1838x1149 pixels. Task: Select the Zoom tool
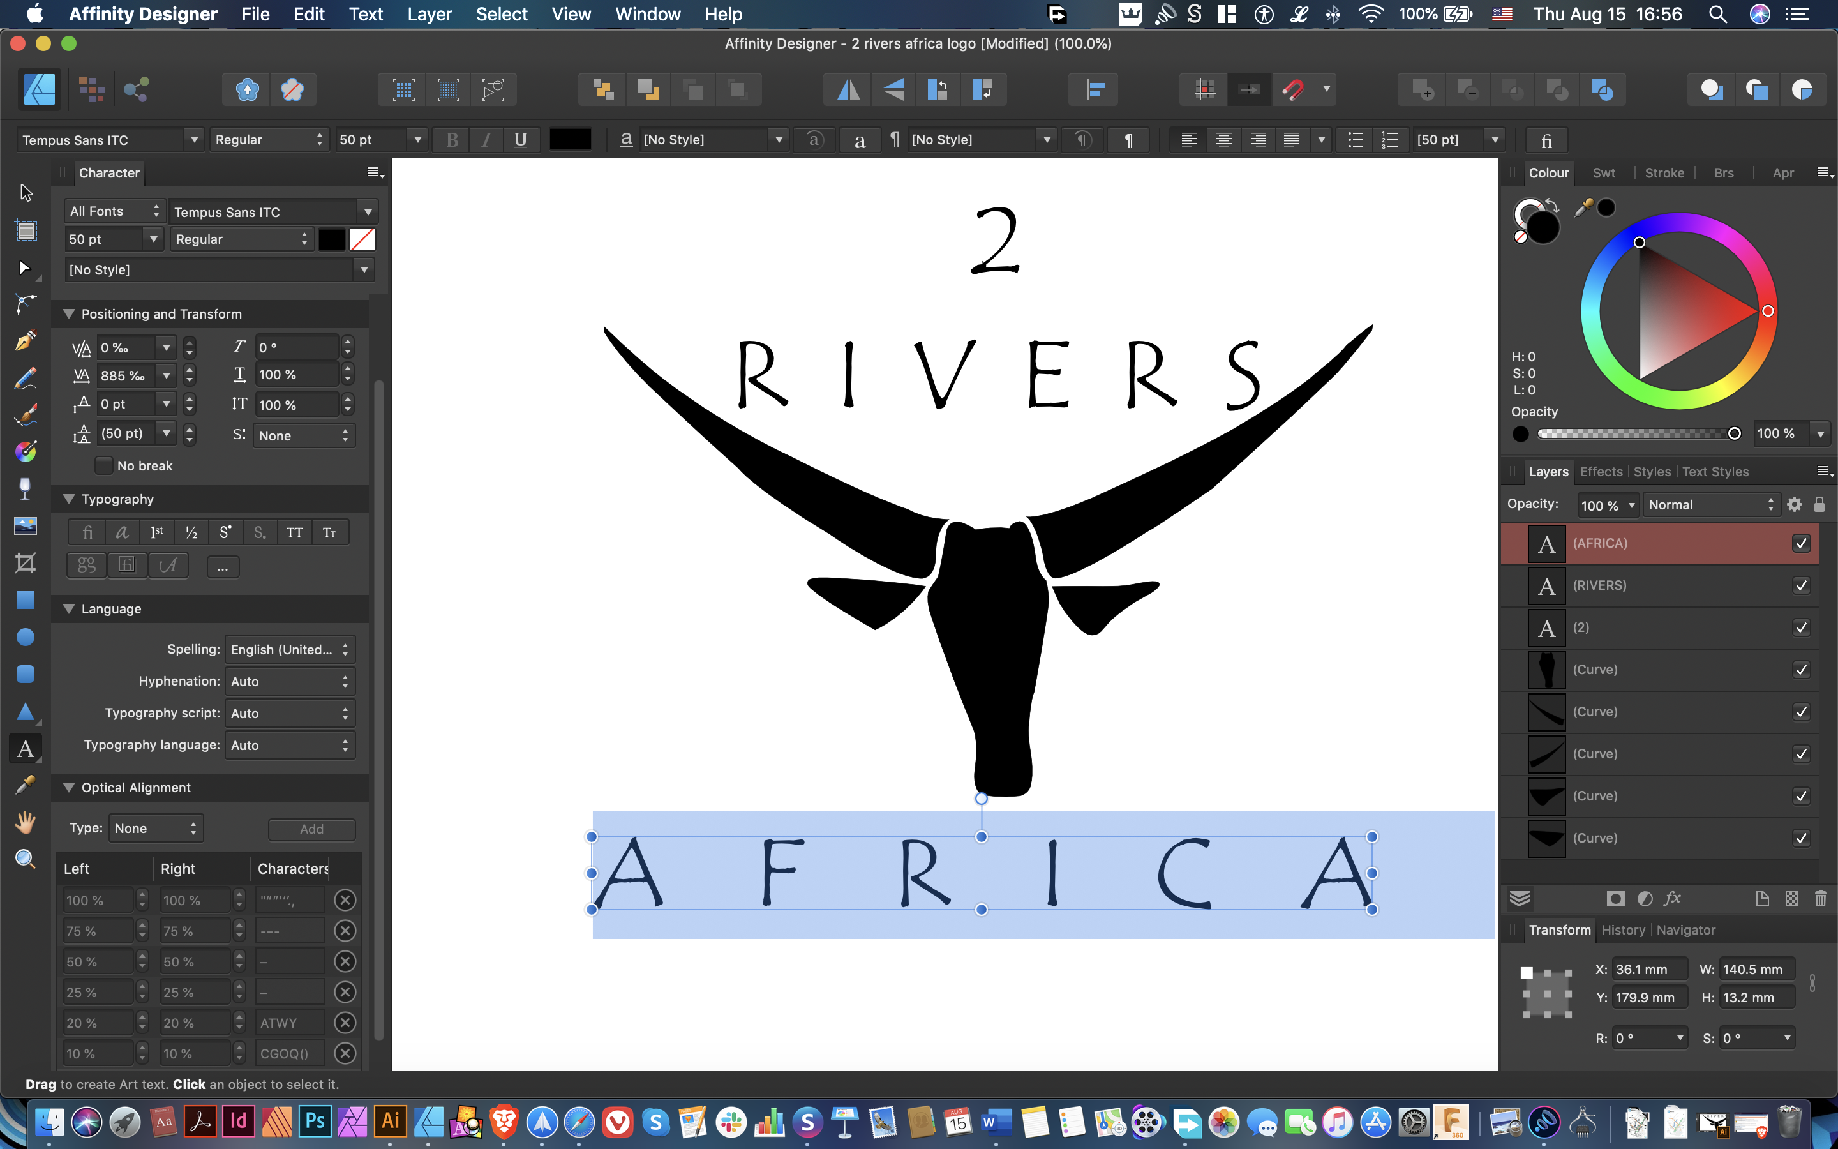click(x=25, y=859)
